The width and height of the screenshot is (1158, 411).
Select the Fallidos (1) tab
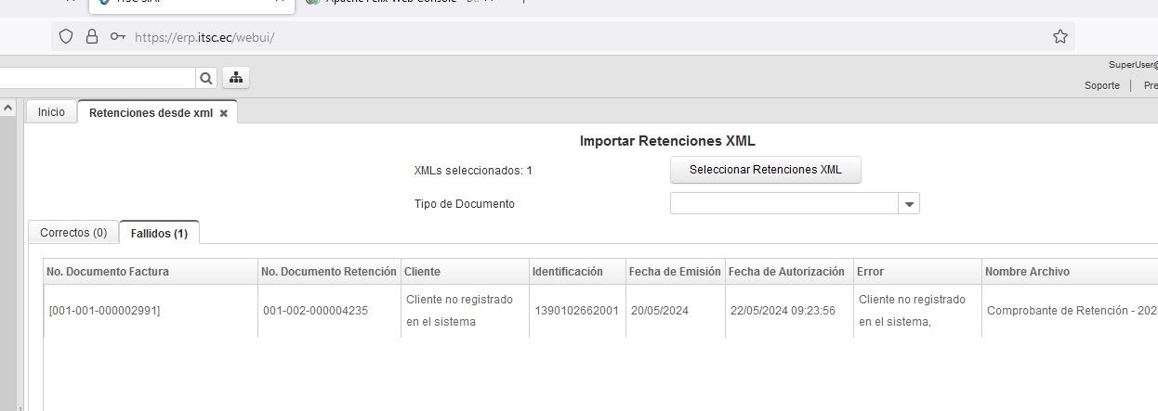(x=159, y=234)
